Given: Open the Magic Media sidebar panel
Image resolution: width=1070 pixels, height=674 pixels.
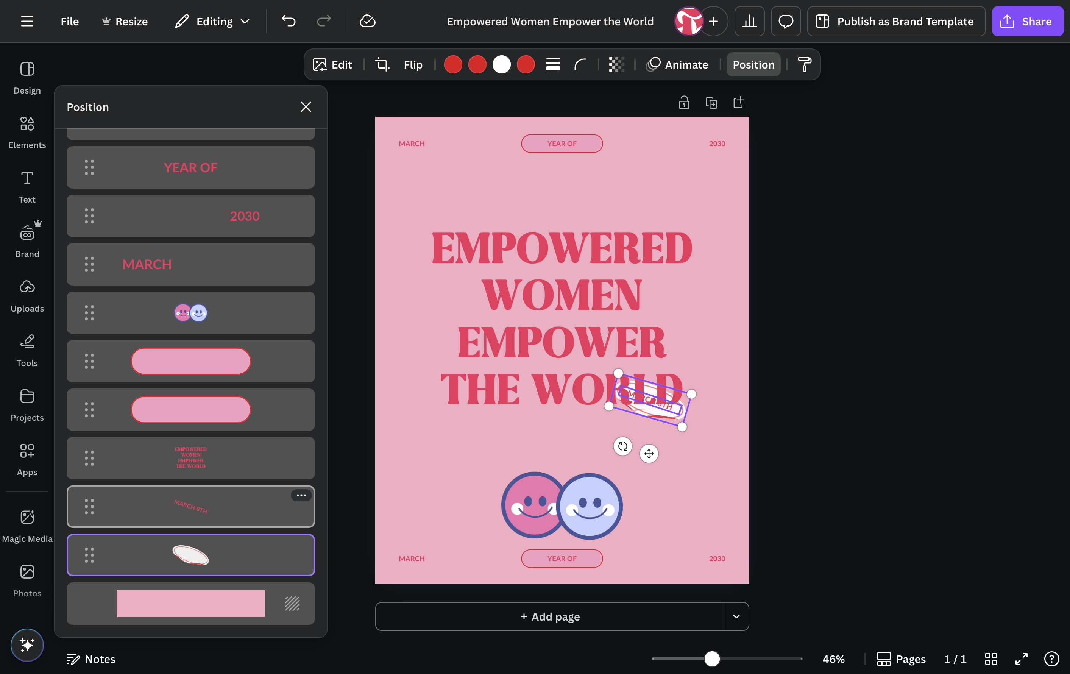Looking at the screenshot, I should (27, 526).
